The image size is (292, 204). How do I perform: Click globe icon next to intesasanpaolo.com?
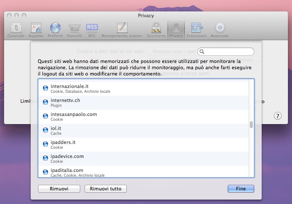point(45,116)
